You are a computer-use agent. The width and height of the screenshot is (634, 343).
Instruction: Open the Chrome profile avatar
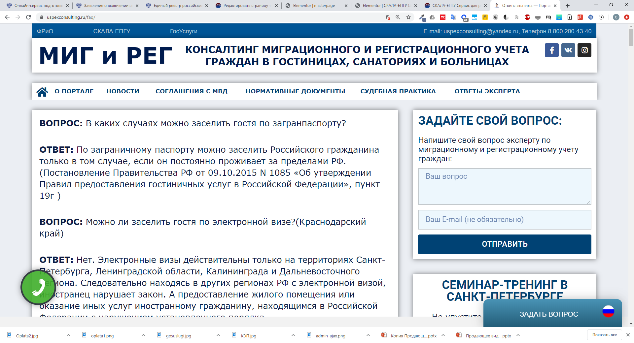(616, 17)
